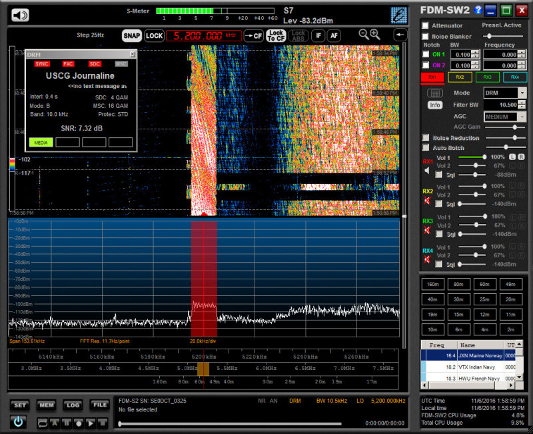Viewport: 533px width, 434px height.
Task: Click the green MEDIA button in DRM window
Action: [41, 143]
